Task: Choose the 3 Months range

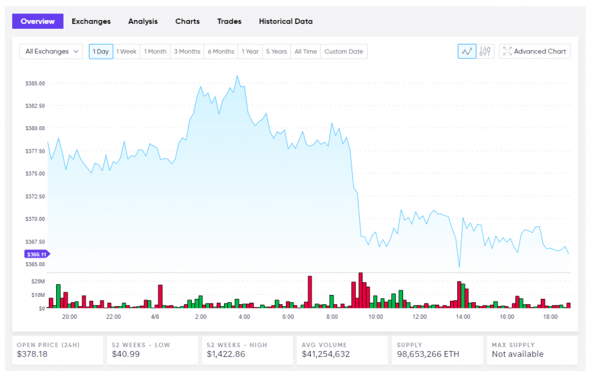Action: click(x=187, y=51)
